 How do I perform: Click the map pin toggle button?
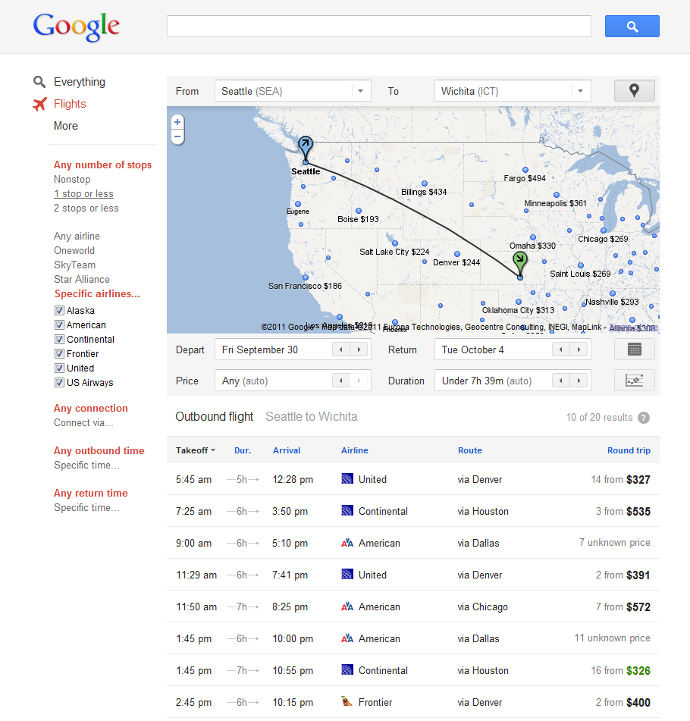click(634, 91)
